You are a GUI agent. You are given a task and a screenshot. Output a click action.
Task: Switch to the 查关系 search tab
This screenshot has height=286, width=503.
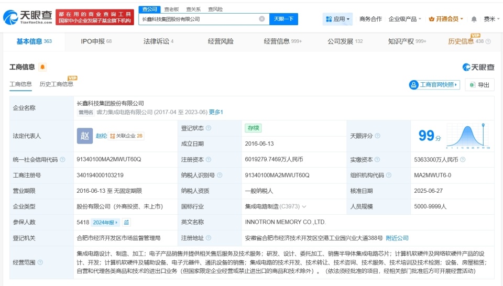coord(193,9)
